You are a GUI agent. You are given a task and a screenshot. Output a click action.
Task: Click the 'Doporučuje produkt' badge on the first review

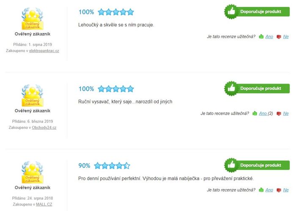pyautogui.click(x=257, y=11)
